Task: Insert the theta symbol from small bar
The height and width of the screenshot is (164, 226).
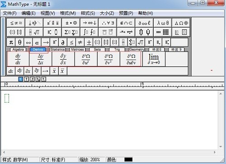Action: (x=19, y=42)
